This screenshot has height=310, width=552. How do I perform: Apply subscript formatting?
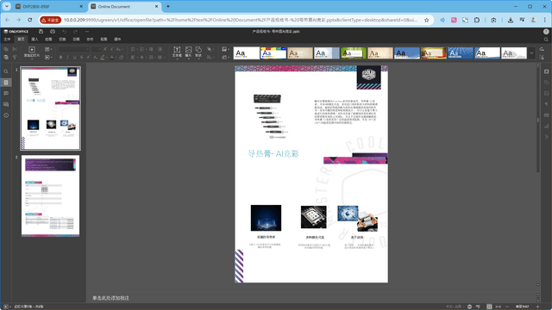click(96, 57)
